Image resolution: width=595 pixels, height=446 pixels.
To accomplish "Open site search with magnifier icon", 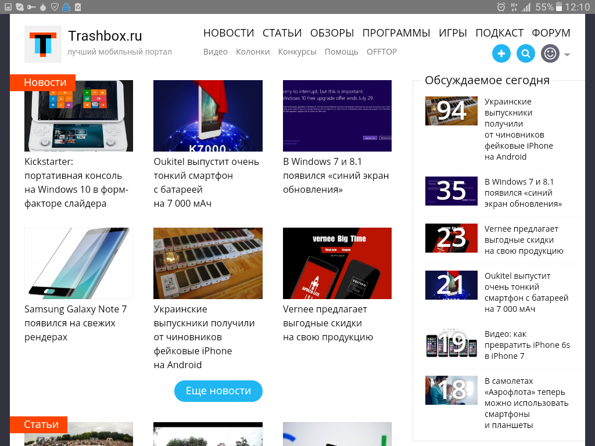I will 525,53.
